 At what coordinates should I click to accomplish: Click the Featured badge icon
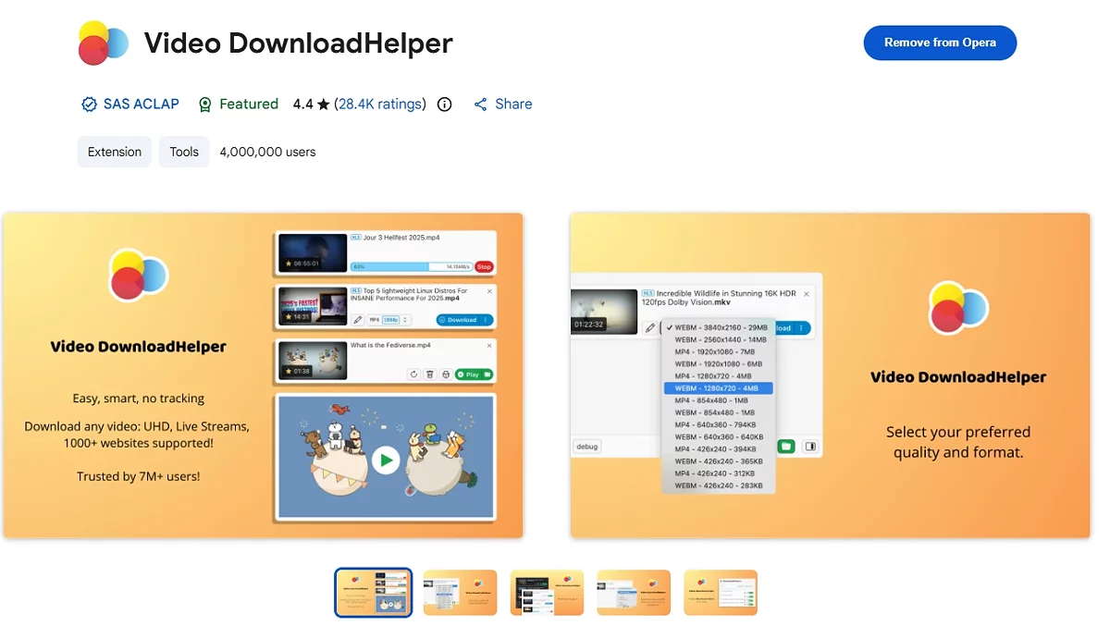coord(204,104)
